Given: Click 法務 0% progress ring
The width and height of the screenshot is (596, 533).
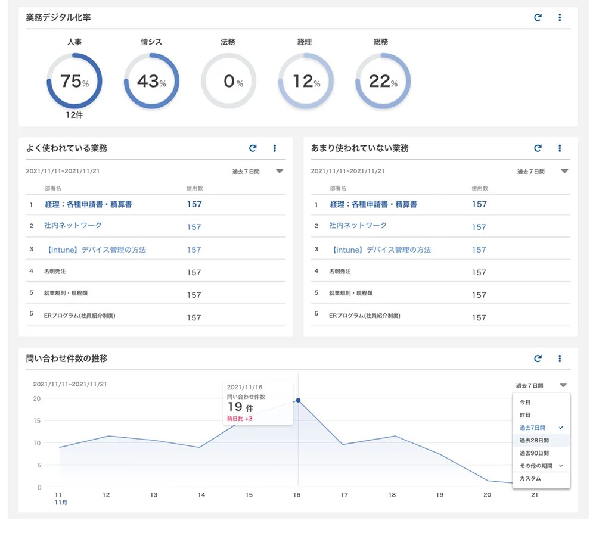Looking at the screenshot, I should [x=228, y=81].
